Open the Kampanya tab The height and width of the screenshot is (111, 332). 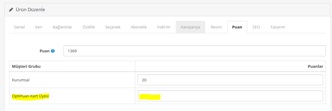190,27
